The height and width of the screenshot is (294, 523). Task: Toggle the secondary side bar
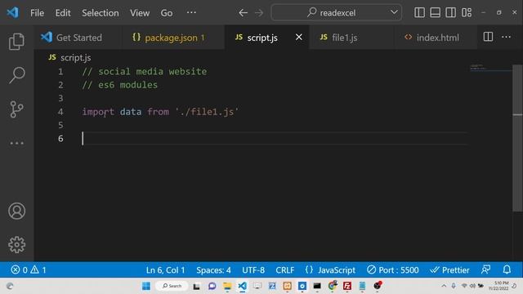(x=450, y=13)
